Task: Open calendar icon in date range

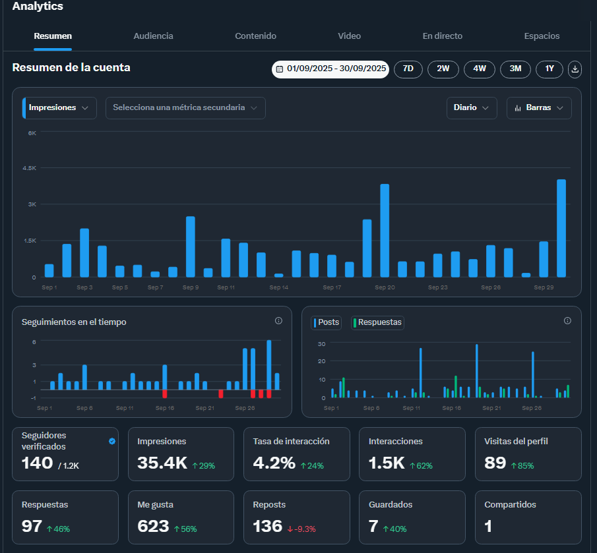Action: 280,69
